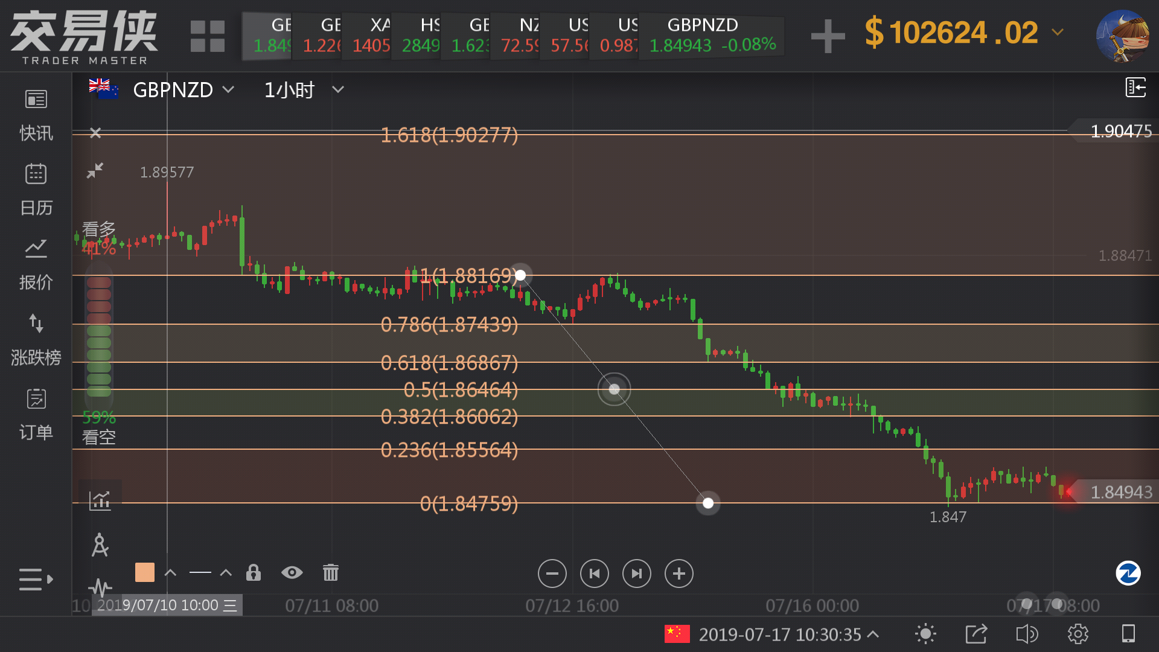Screen dimensions: 1159x652
Task: Skip to latest candle button
Action: click(636, 574)
